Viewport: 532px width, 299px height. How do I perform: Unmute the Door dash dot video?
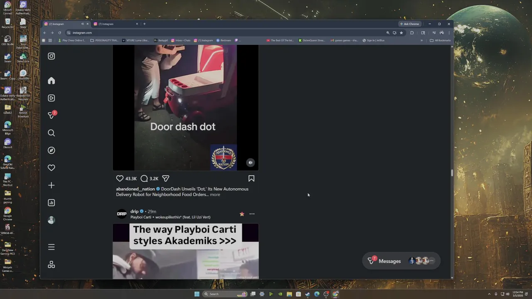coord(250,163)
